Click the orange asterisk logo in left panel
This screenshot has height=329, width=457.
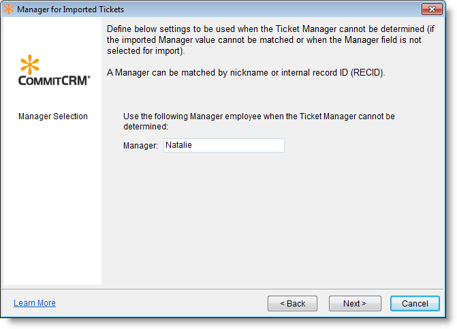tap(30, 65)
